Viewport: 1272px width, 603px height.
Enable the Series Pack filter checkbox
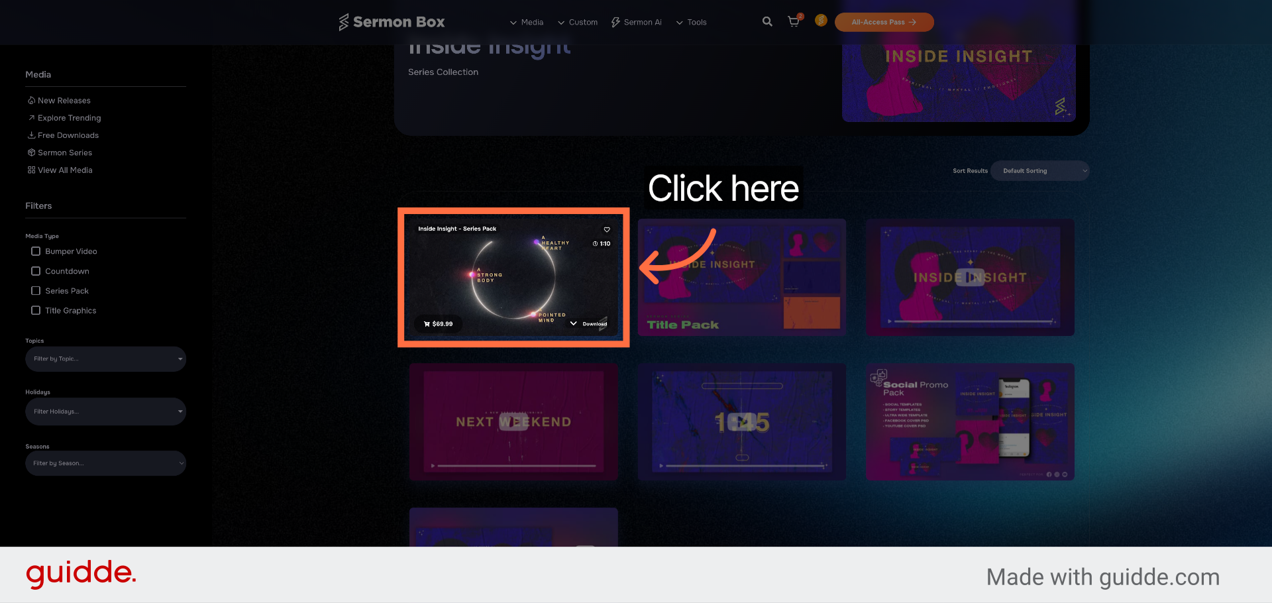coord(36,291)
